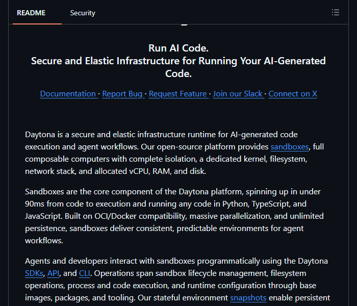Screen dimensions: 357x306
Task: Open the README outline icon
Action: click(336, 12)
